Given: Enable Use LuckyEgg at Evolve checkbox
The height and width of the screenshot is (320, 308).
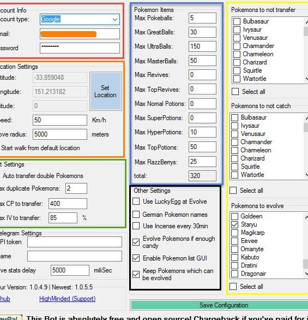Looking at the screenshot, I should [136, 201].
